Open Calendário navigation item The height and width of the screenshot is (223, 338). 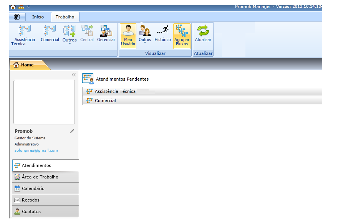point(45,188)
